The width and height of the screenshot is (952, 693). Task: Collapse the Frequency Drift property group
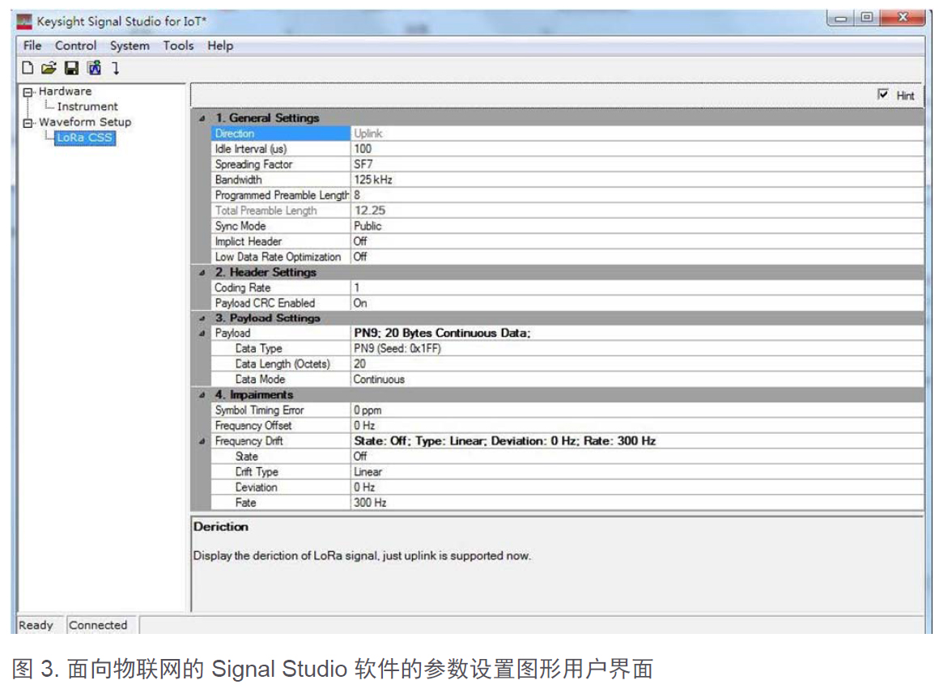(x=202, y=441)
